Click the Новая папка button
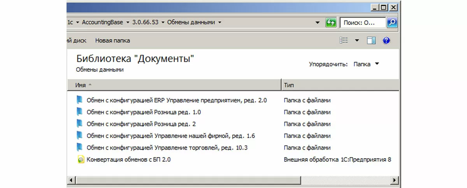Screen dimensions: 467x188 [112, 40]
